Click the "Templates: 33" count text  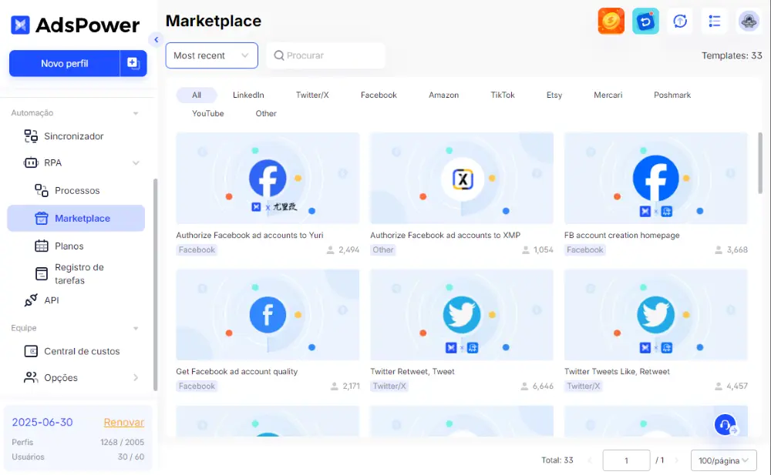pyautogui.click(x=732, y=55)
